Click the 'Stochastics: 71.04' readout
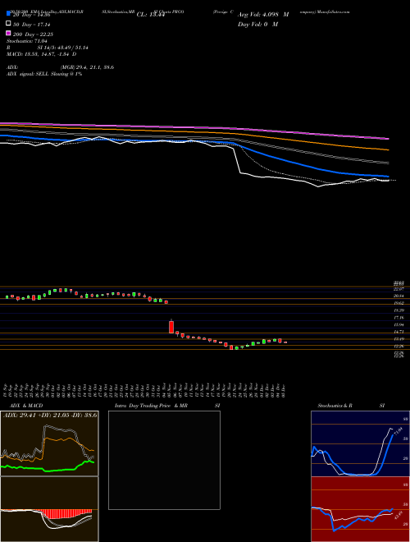Image resolution: width=410 pixels, height=542 pixels. coord(26,41)
